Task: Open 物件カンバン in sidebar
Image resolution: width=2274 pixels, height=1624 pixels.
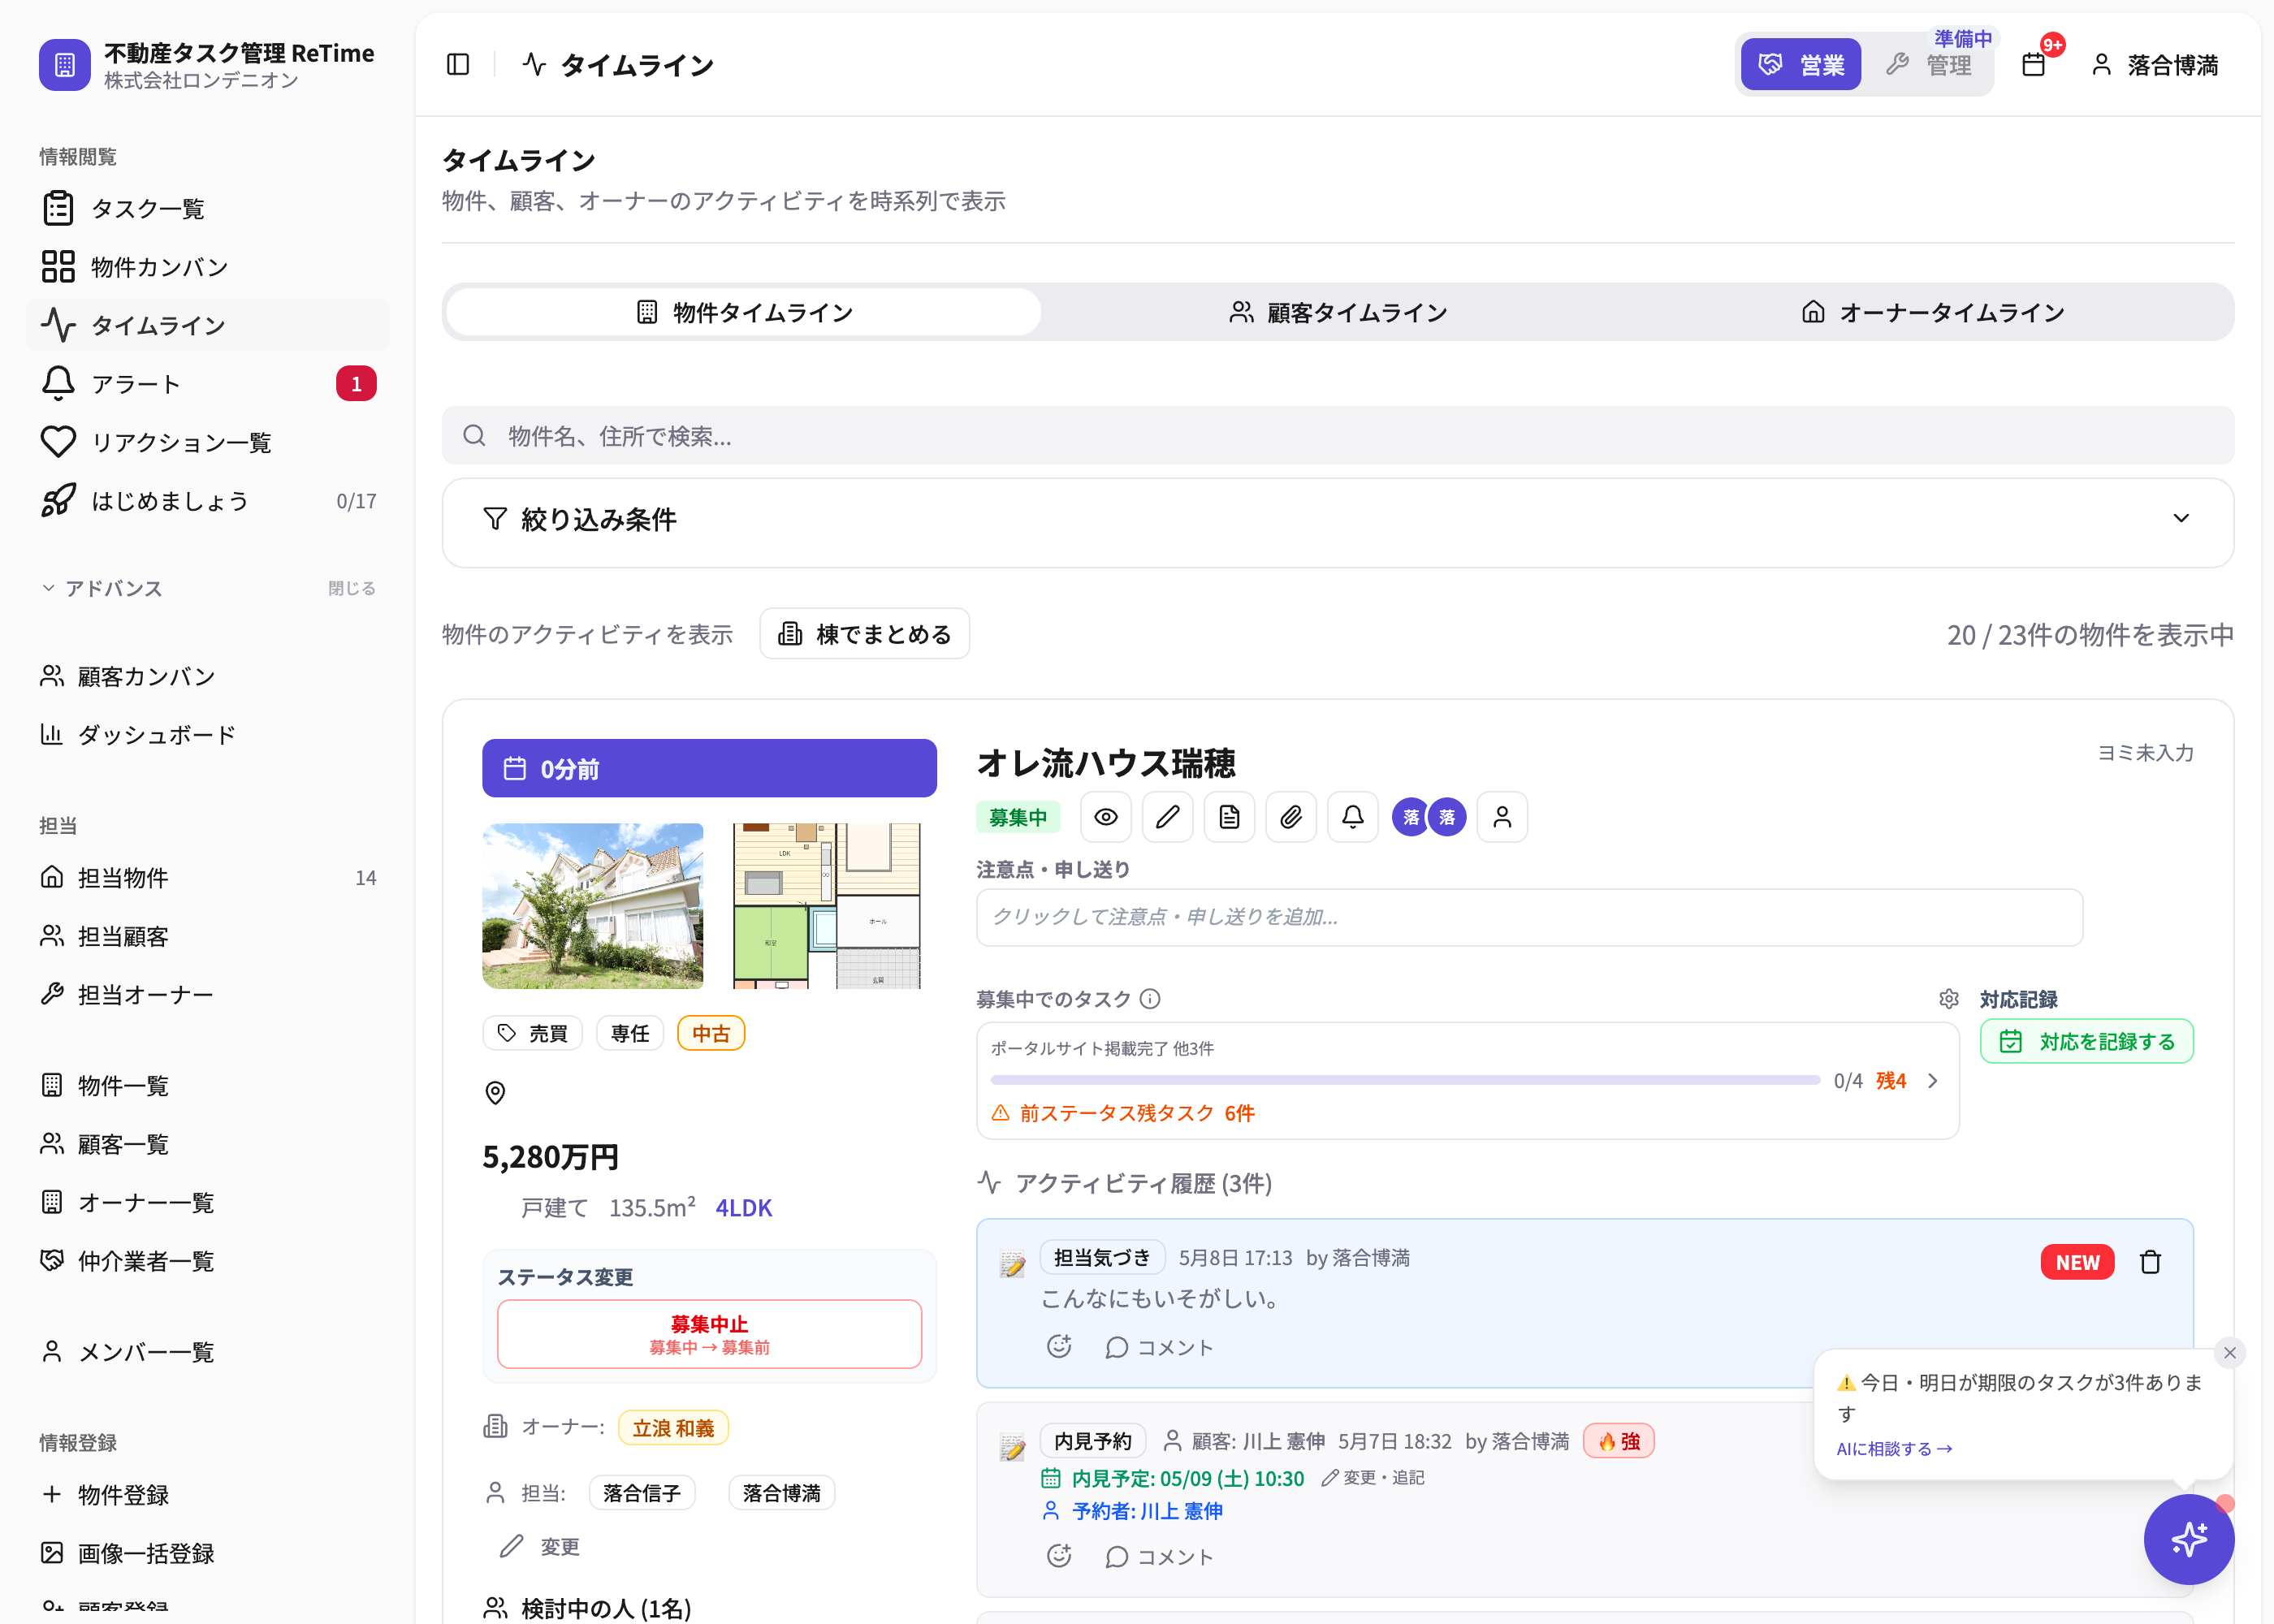Action: tap(208, 267)
